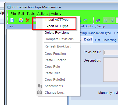Expand the small arrow next to Undo

pyautogui.click(x=91, y=22)
